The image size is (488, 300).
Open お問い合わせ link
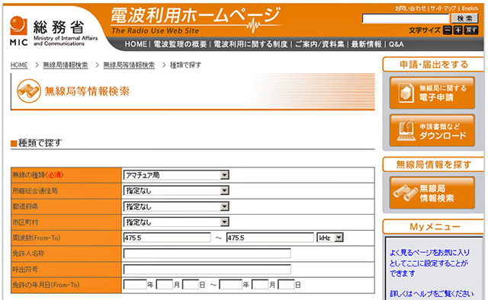[410, 8]
